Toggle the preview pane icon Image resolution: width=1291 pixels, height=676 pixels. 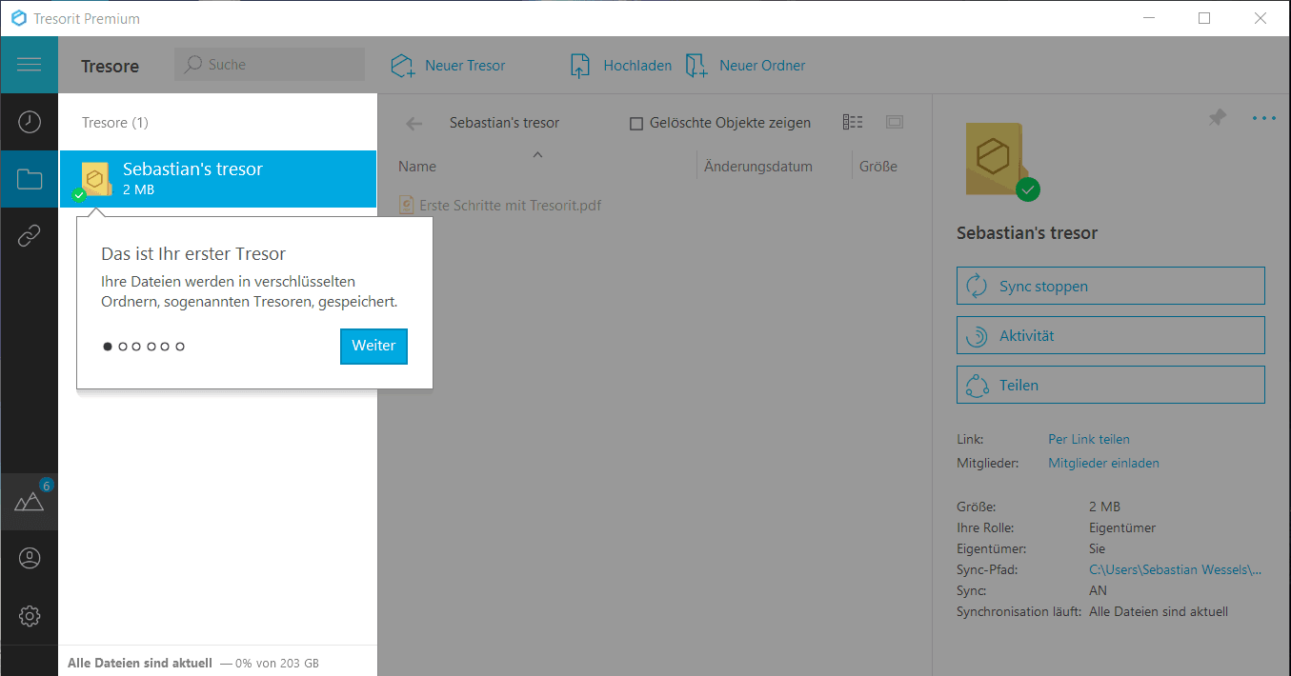[894, 122]
